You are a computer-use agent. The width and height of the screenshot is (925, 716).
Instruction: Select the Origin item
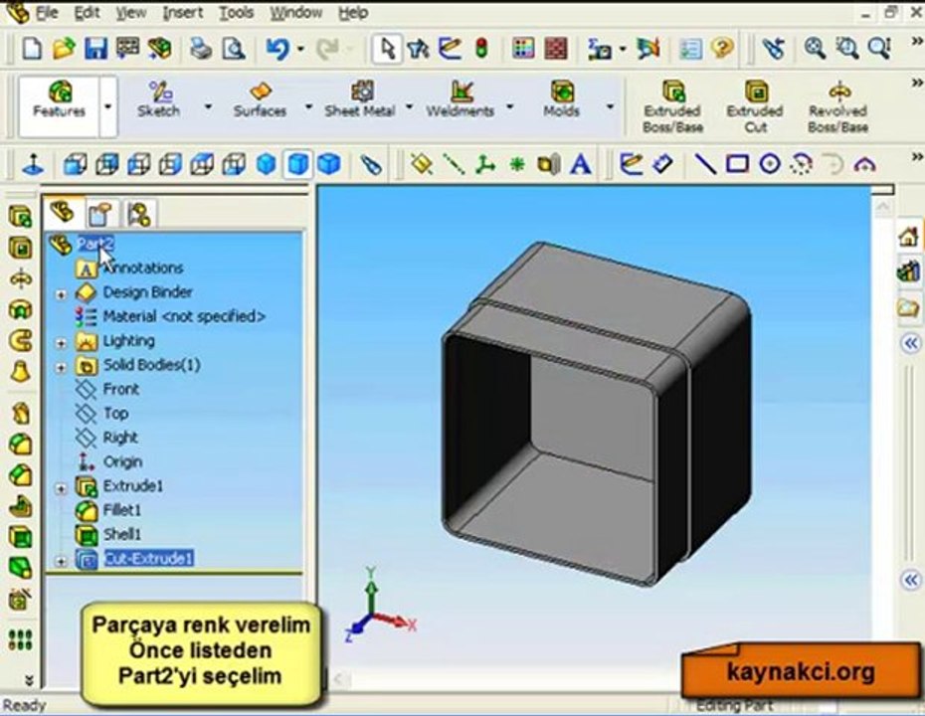pos(122,461)
